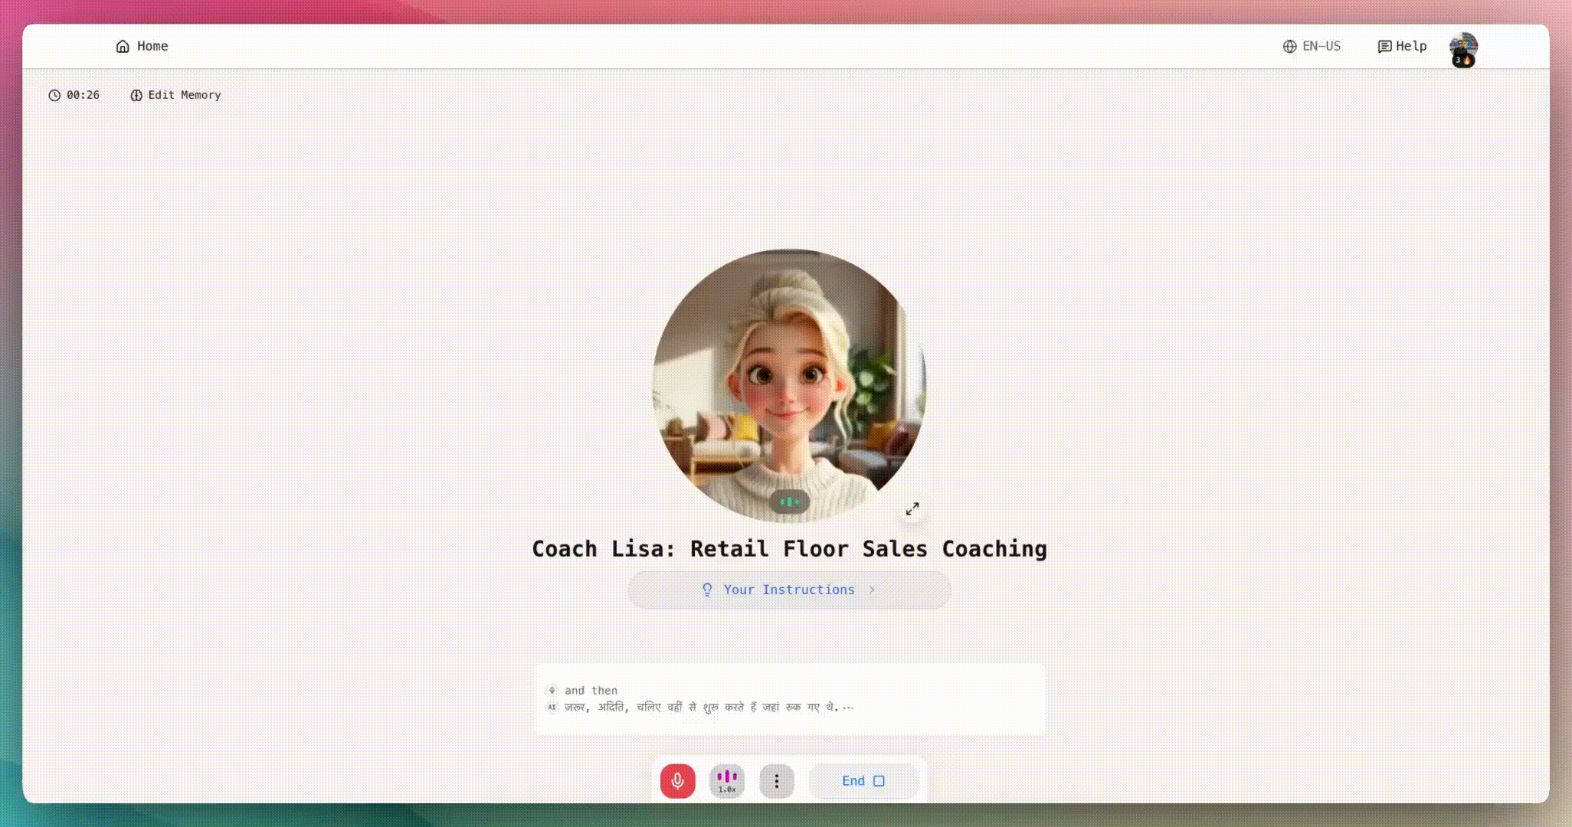End the coaching session
The image size is (1572, 827).
[863, 781]
